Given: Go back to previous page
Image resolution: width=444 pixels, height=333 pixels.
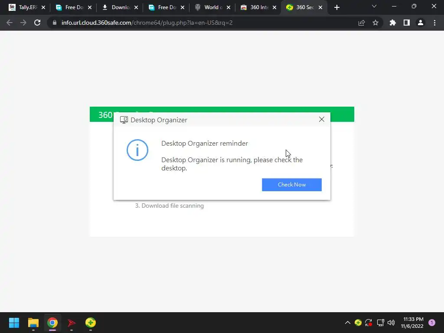Looking at the screenshot, I should [10, 23].
